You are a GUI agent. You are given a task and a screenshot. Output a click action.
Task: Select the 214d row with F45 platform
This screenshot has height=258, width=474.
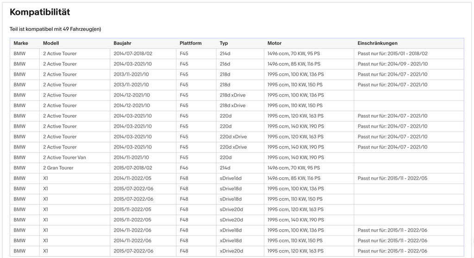coord(237,54)
